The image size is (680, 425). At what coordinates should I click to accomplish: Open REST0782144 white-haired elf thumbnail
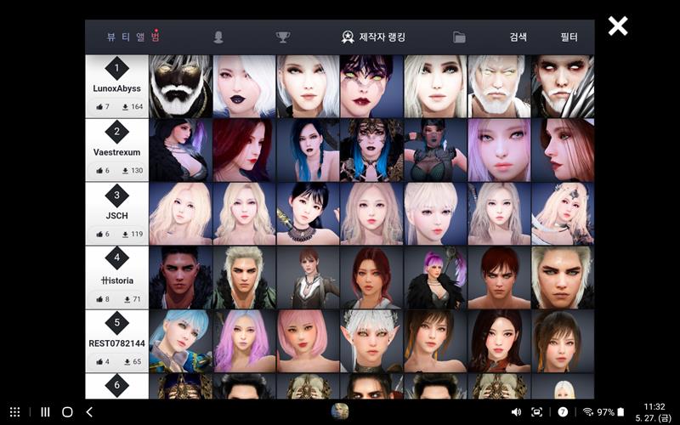371,342
